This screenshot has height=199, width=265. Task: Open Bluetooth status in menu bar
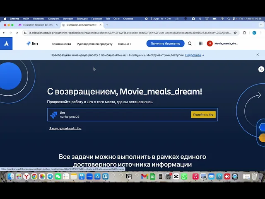click(x=200, y=19)
